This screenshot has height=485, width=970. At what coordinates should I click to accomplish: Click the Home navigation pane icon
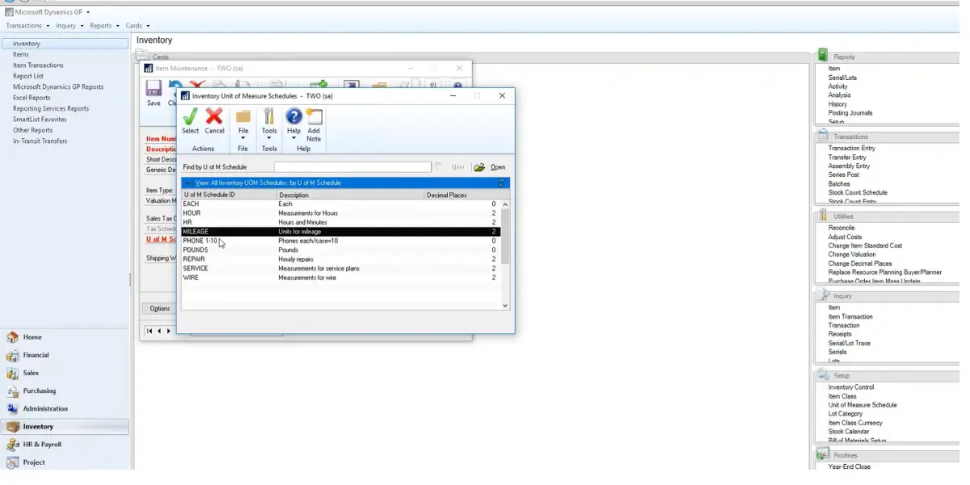click(12, 337)
